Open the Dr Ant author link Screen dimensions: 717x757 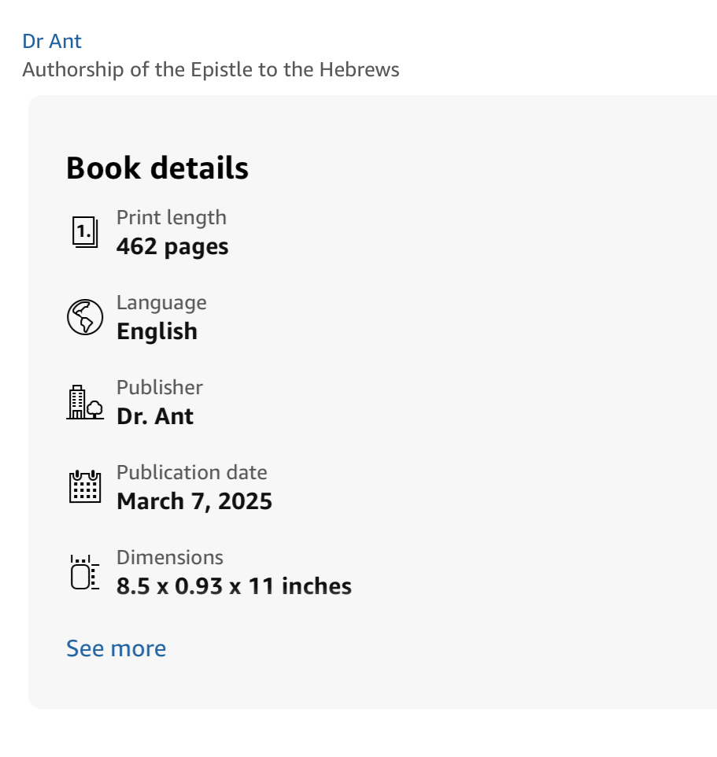[52, 41]
